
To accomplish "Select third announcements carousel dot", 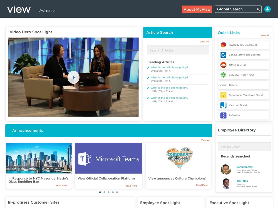I will pyautogui.click(x=108, y=192).
